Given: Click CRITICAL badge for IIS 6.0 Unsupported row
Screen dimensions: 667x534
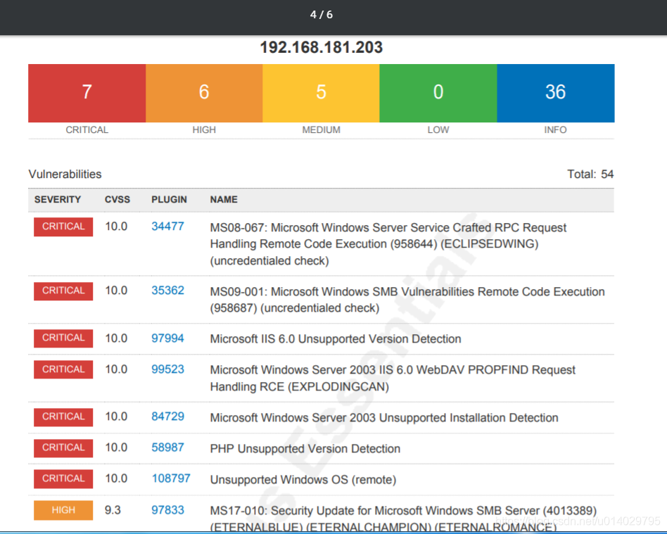Looking at the screenshot, I should click(x=63, y=338).
